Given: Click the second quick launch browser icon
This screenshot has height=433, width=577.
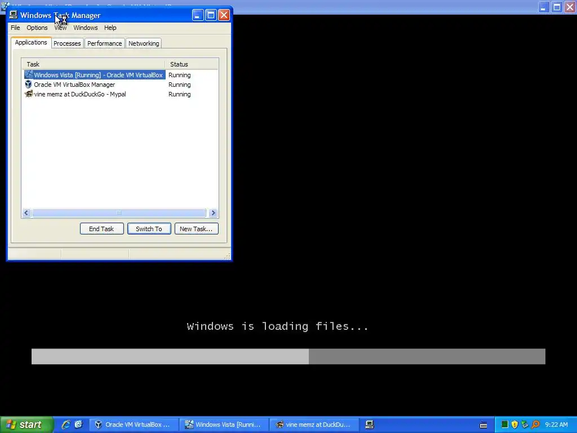Looking at the screenshot, I should click(78, 425).
